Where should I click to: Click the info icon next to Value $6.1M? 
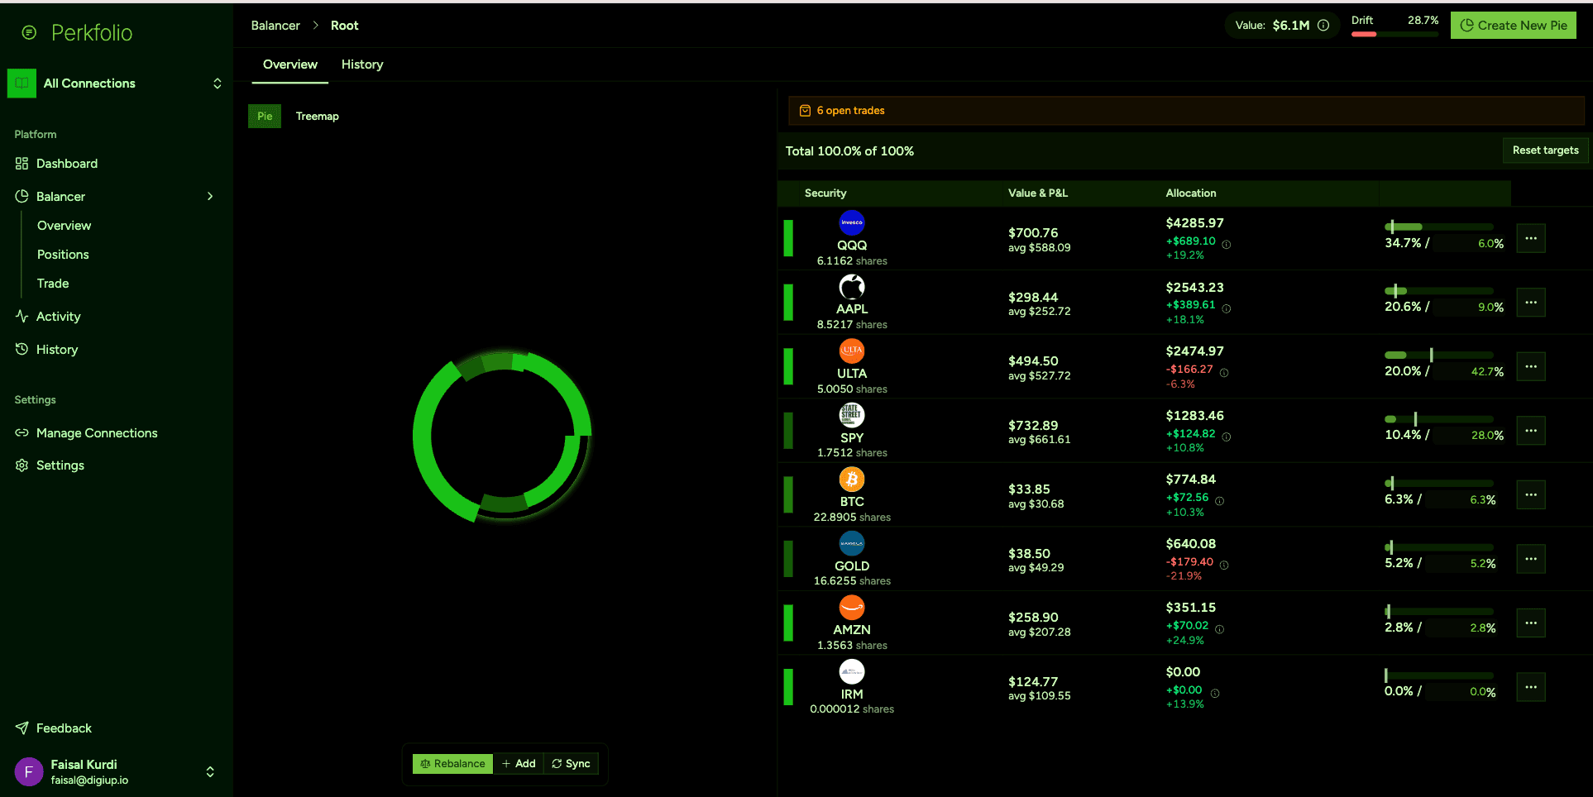(1323, 26)
